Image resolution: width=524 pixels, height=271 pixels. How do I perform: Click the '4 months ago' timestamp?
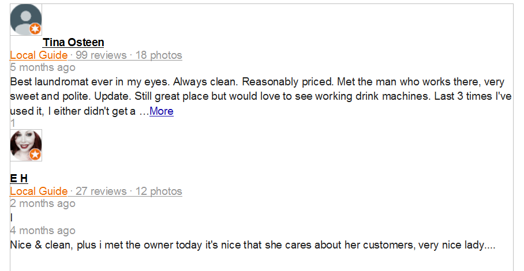[43, 231]
